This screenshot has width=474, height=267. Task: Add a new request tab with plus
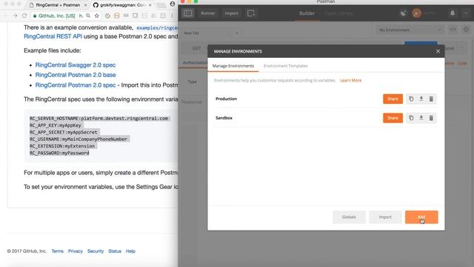click(237, 33)
